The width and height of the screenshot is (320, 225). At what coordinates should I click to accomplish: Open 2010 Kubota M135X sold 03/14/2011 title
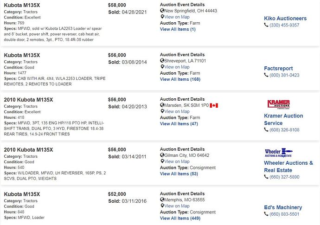coord(28,150)
